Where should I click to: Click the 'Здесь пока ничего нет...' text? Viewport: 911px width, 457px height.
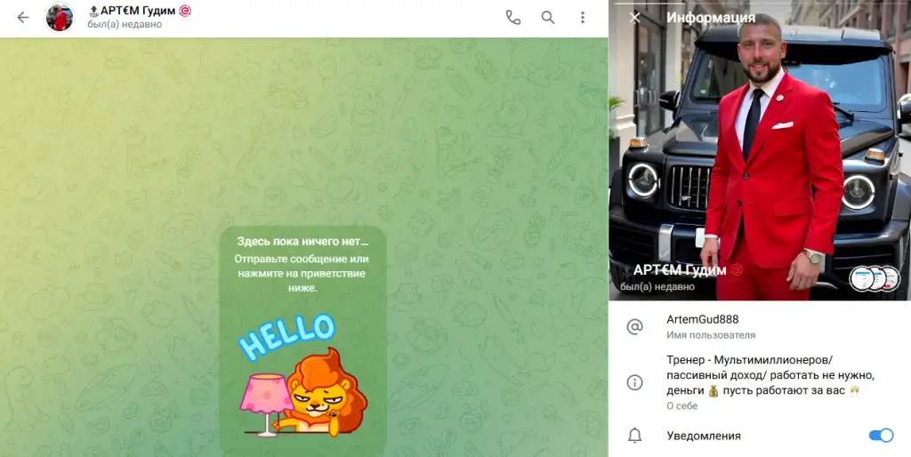click(x=302, y=242)
